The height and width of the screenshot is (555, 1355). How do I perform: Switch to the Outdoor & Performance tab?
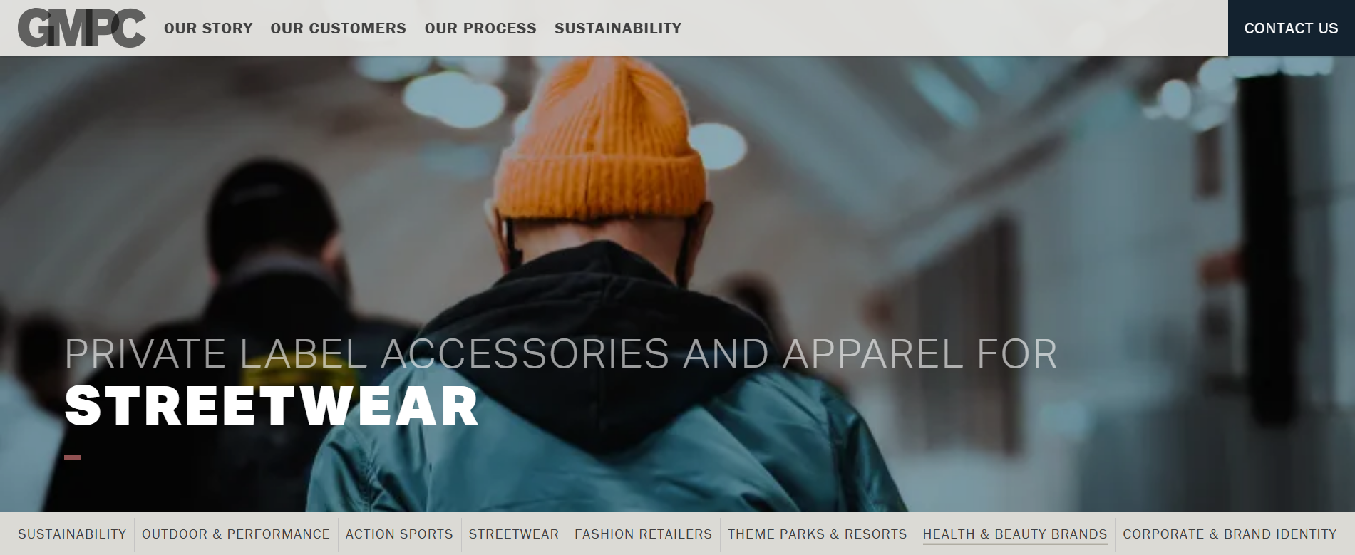[236, 534]
